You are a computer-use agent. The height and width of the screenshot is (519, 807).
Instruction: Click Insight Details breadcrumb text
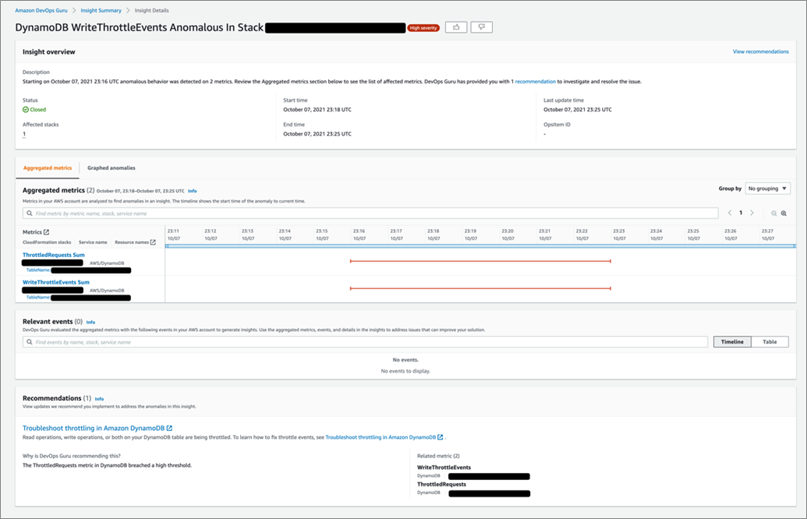[x=151, y=10]
